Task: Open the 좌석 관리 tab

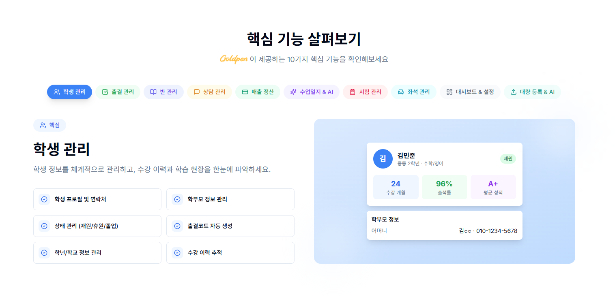Action: pyautogui.click(x=414, y=92)
